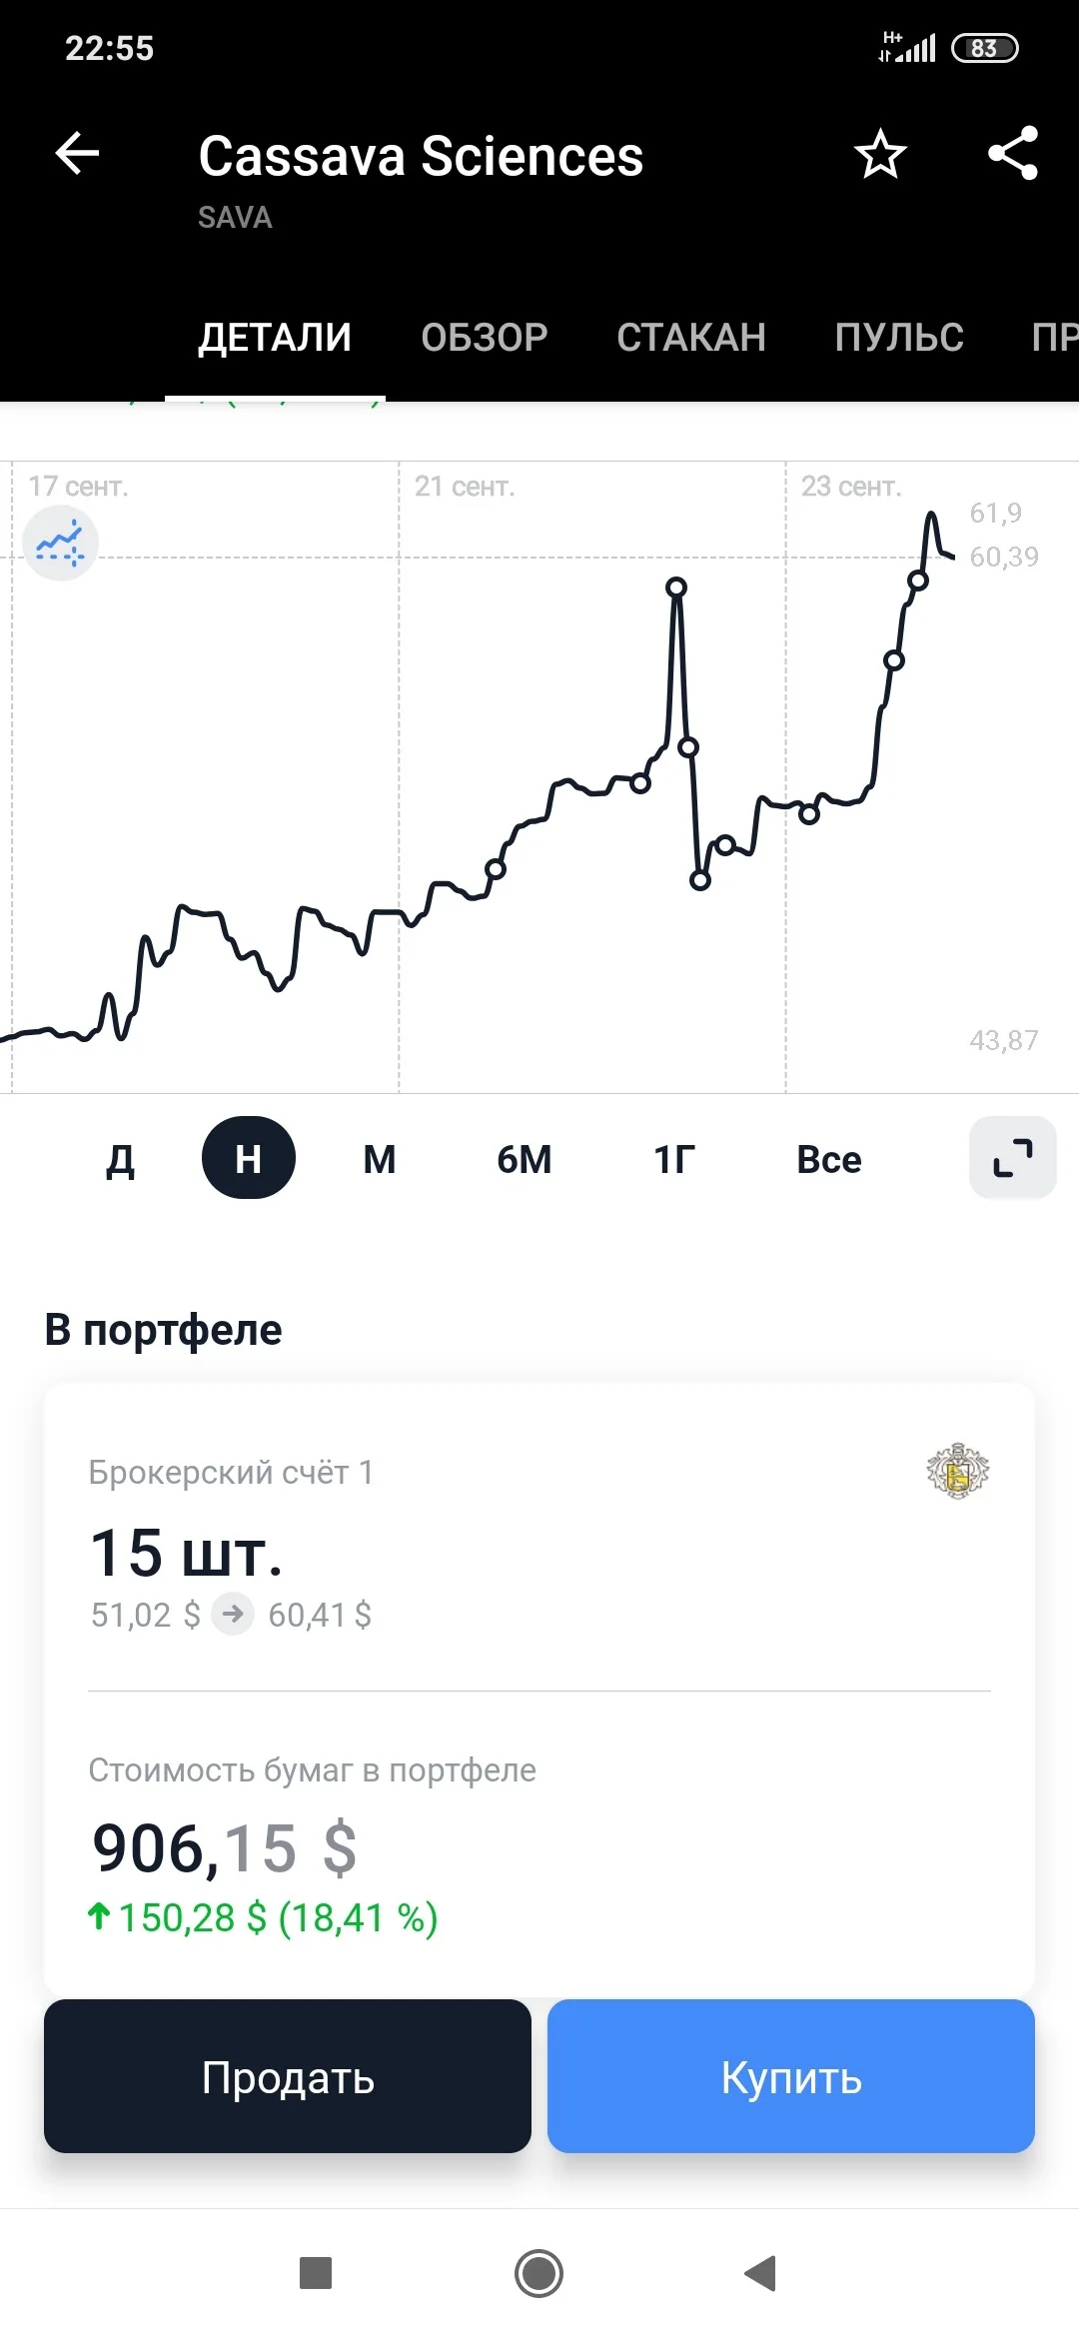Tap the Продать sell button
The image size is (1079, 2338).
point(288,2076)
